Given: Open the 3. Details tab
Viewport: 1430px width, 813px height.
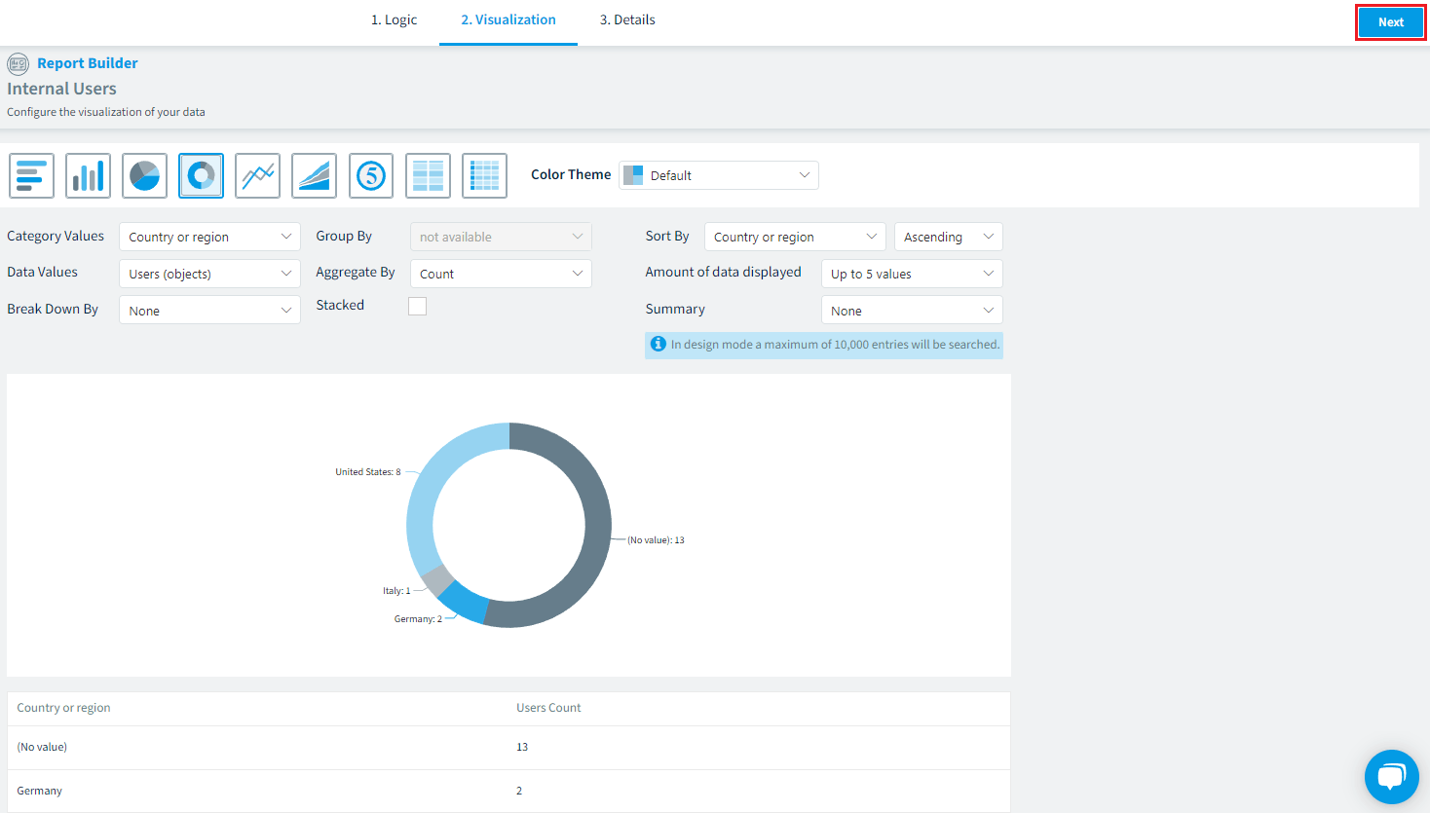Looking at the screenshot, I should pyautogui.click(x=627, y=19).
